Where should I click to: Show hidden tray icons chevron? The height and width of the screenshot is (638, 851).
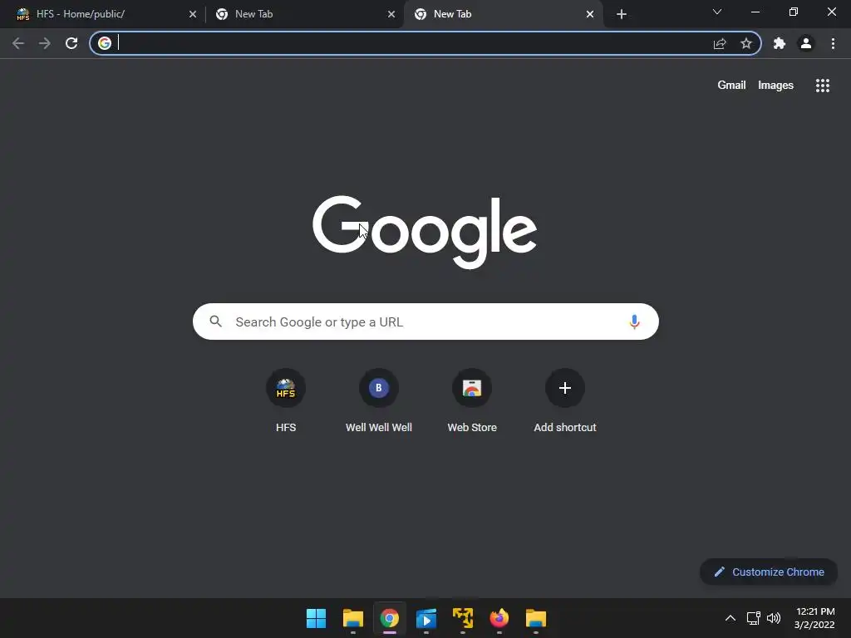click(x=730, y=618)
